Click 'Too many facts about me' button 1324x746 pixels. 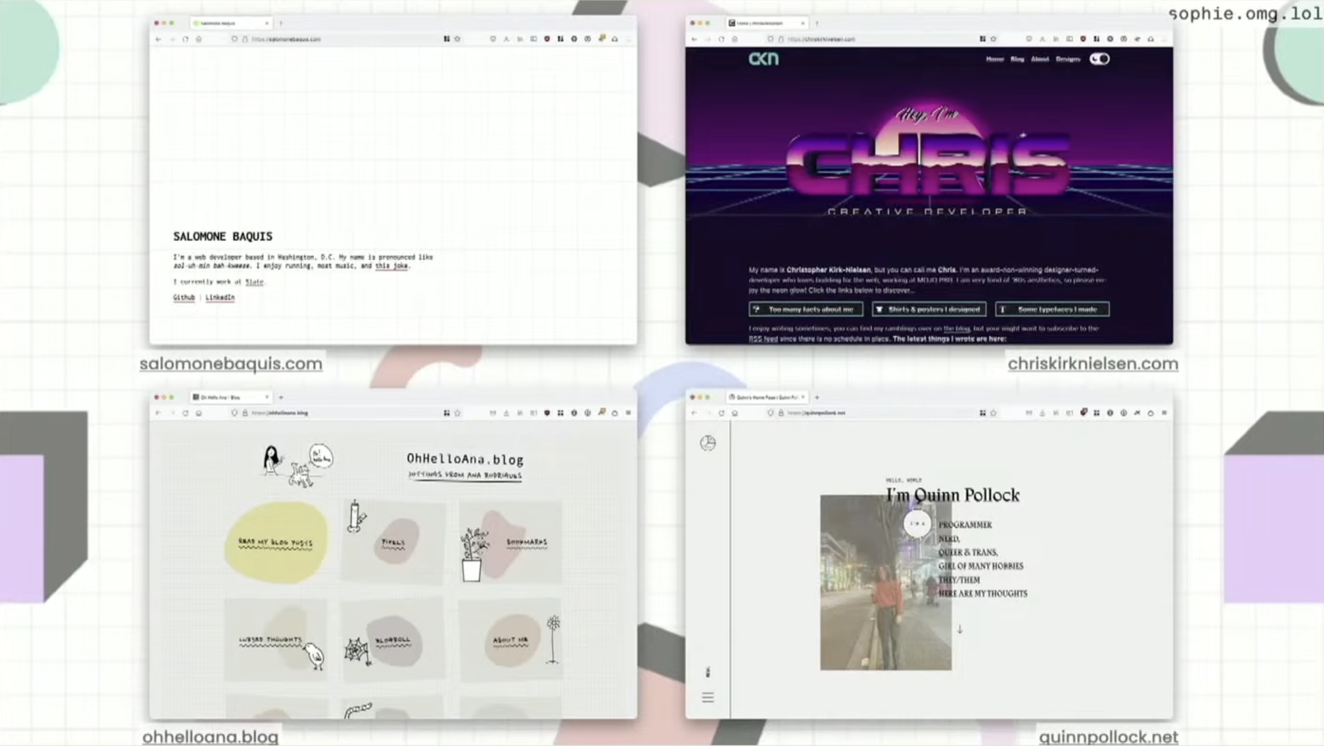(x=805, y=310)
